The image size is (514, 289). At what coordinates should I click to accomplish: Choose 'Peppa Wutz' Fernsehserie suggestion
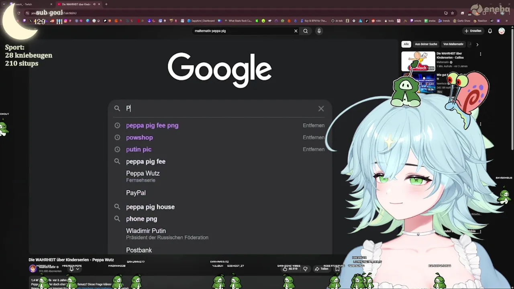tap(143, 176)
